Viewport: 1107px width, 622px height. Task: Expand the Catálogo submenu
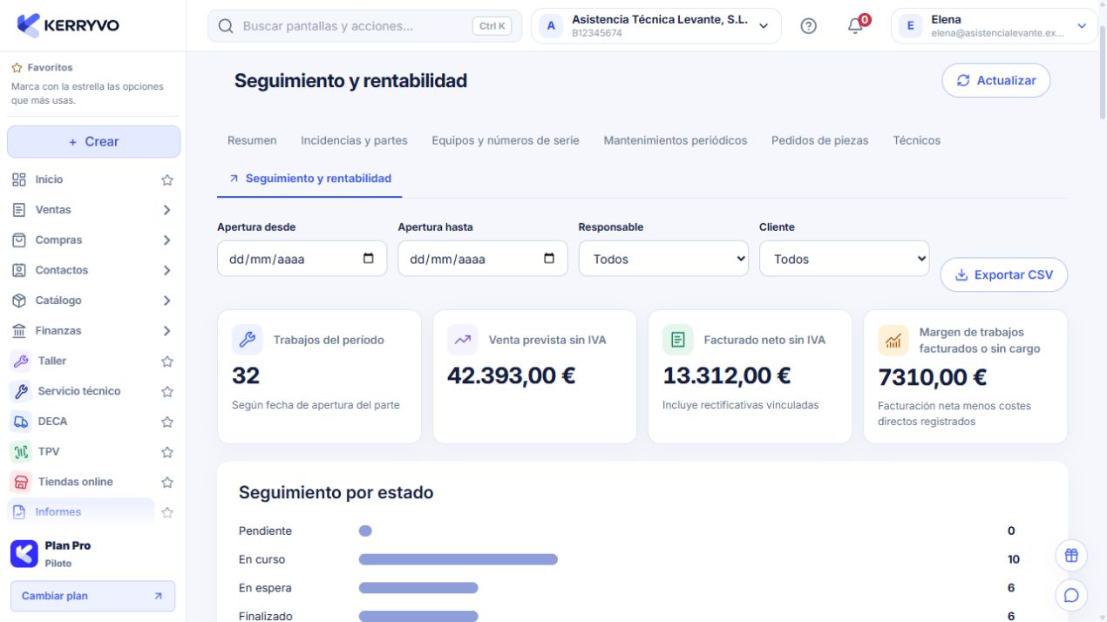[166, 301]
